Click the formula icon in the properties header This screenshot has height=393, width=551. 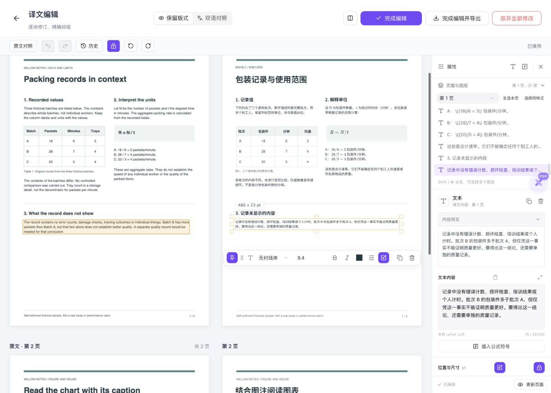tap(525, 67)
